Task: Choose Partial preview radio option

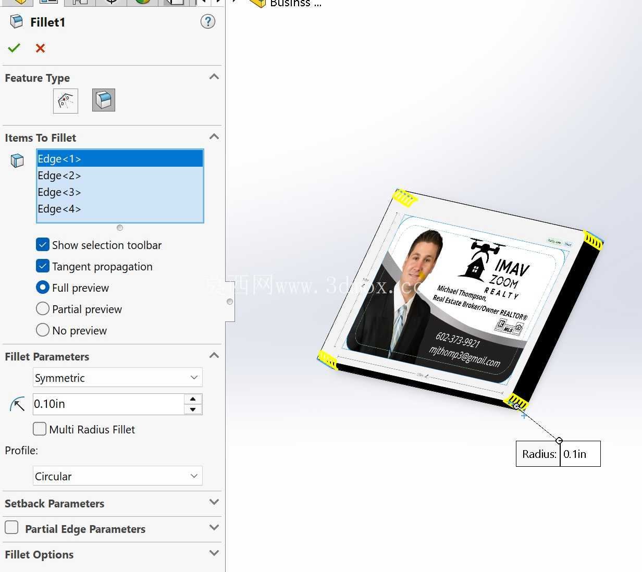Action: (43, 308)
